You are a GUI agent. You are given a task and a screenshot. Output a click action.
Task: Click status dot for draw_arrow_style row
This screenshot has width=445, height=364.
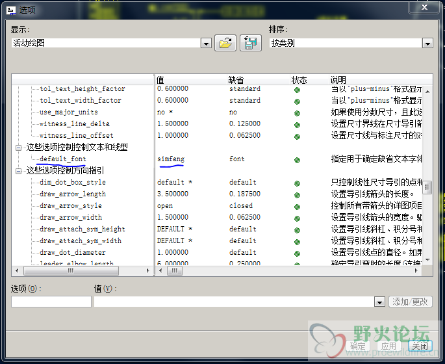coord(297,207)
